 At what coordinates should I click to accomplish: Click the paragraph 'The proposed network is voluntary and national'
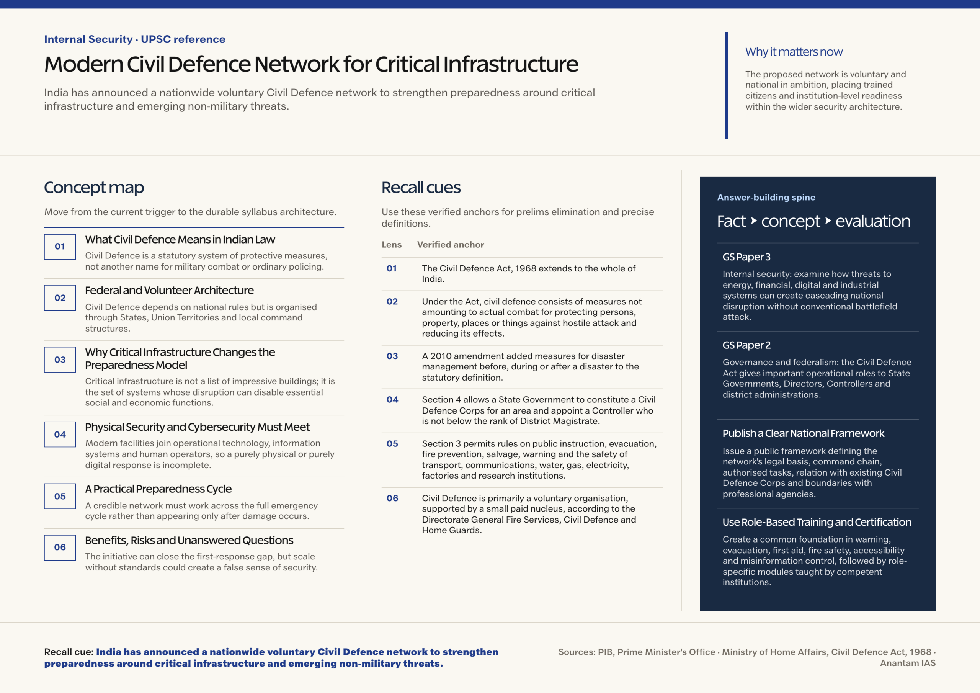point(825,90)
